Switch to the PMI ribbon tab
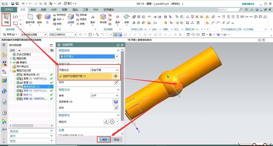Image resolution: width=273 pixels, height=146 pixels. click(x=96, y=10)
